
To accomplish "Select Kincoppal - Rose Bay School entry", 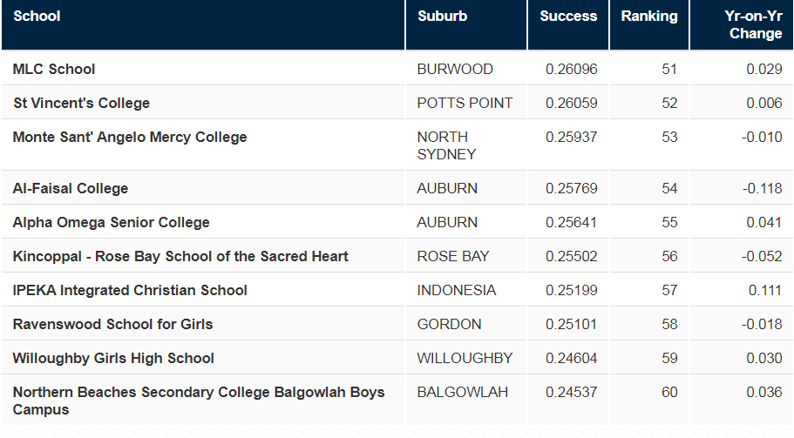I will 180,256.
